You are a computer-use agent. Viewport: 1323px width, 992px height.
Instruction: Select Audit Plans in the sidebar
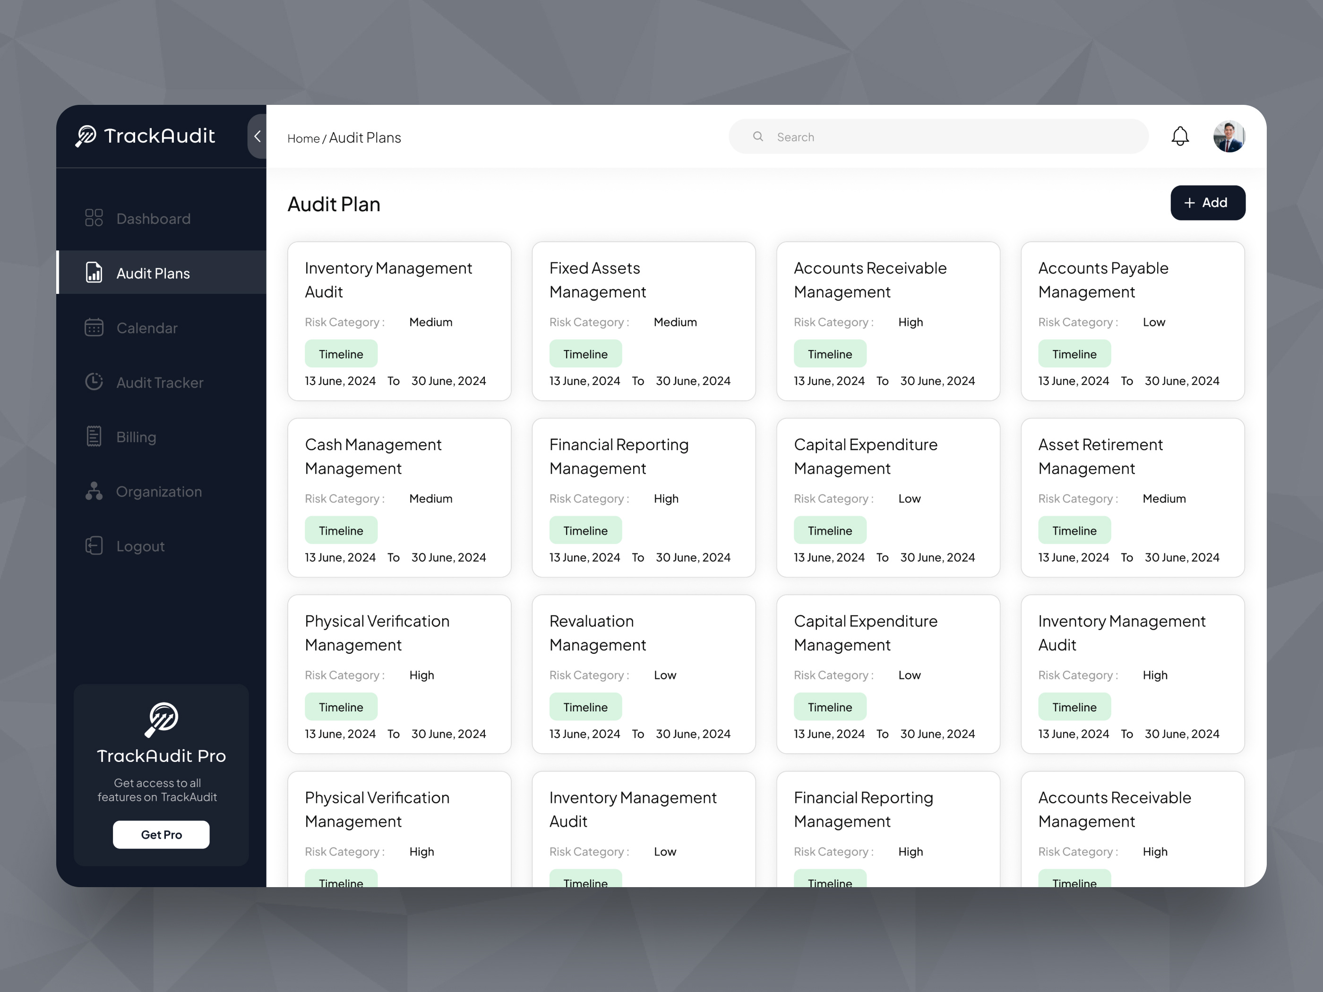point(153,273)
